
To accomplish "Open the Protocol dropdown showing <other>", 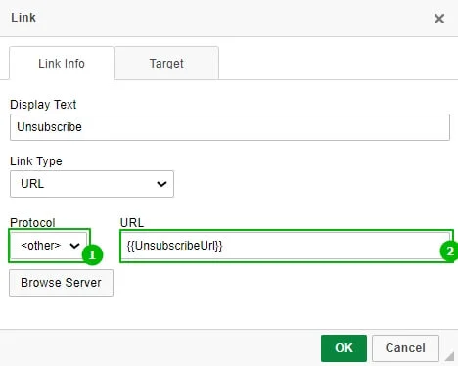I will coord(49,246).
